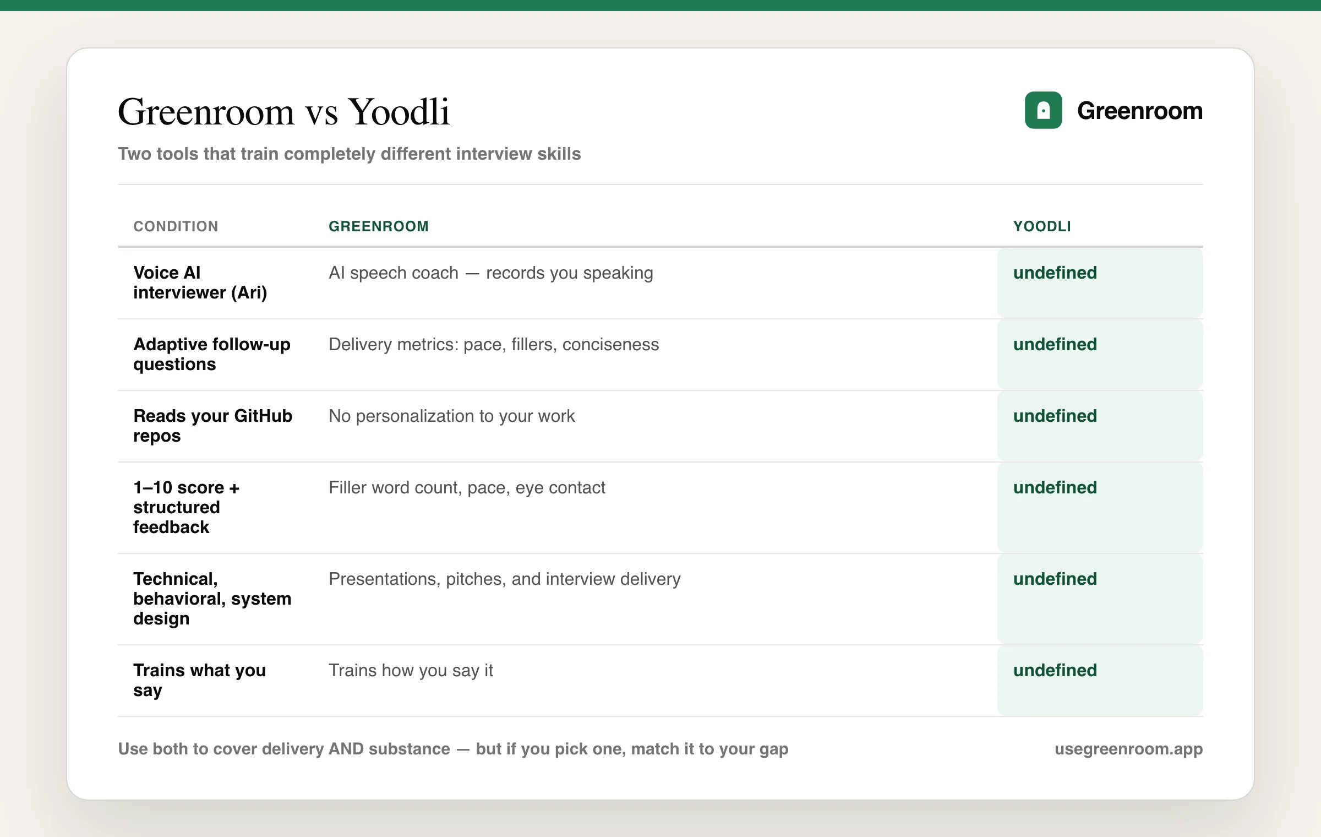Click the heading "Greenroom vs Yoodli"
This screenshot has height=837, width=1321.
(x=284, y=112)
